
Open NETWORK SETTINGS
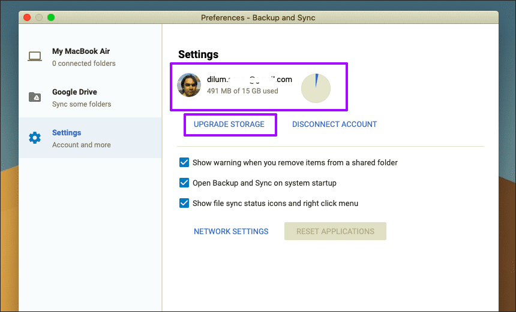click(231, 231)
